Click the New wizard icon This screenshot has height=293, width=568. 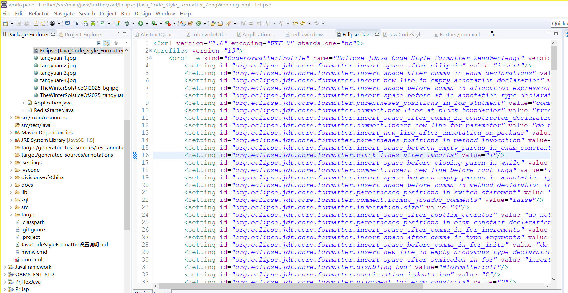(6, 23)
